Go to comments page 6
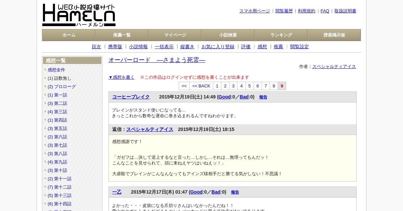The image size is (403, 211). (258, 86)
